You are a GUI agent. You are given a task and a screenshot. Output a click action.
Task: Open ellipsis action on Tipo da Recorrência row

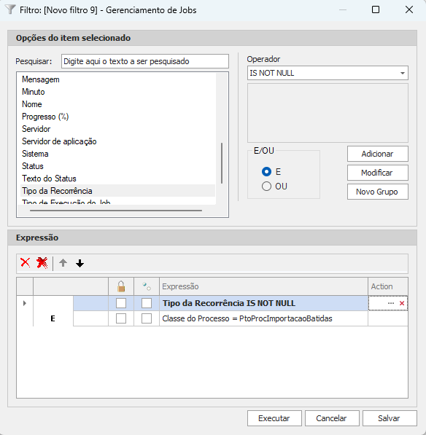click(x=391, y=303)
